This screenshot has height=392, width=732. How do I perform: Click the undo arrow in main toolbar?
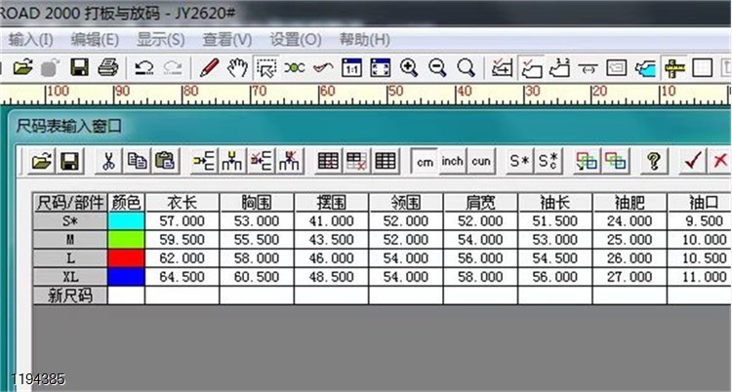click(144, 67)
